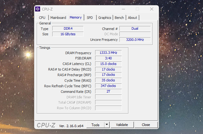Click the empty DC Mode field
203x134 pixels.
coord(135,34)
